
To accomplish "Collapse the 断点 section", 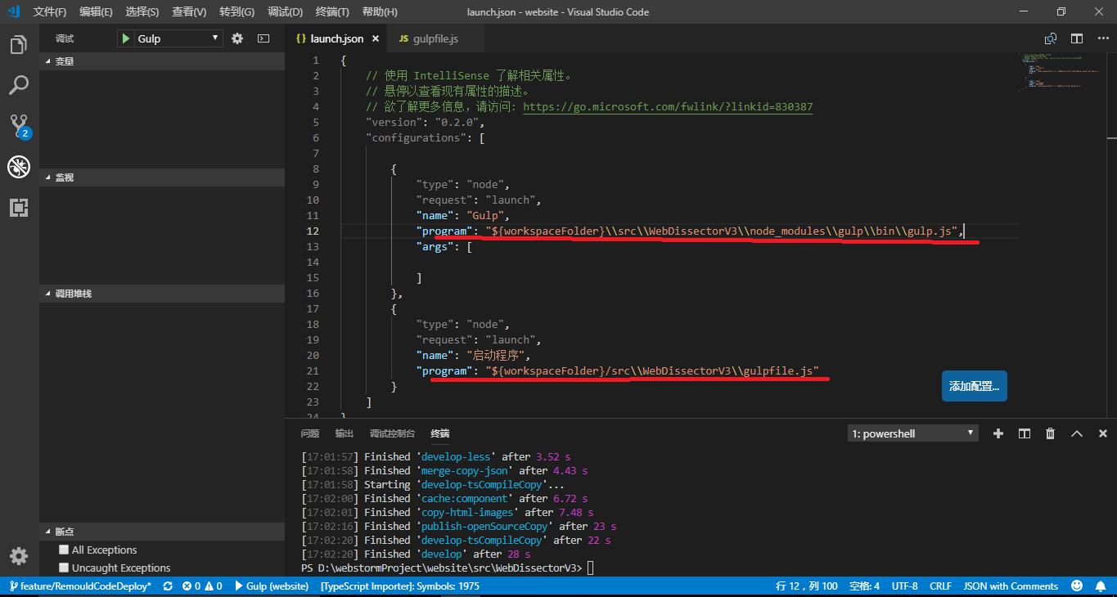I will [162, 531].
